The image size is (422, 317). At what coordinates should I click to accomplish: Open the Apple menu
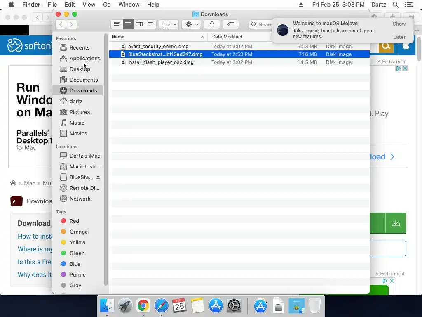tap(11, 5)
